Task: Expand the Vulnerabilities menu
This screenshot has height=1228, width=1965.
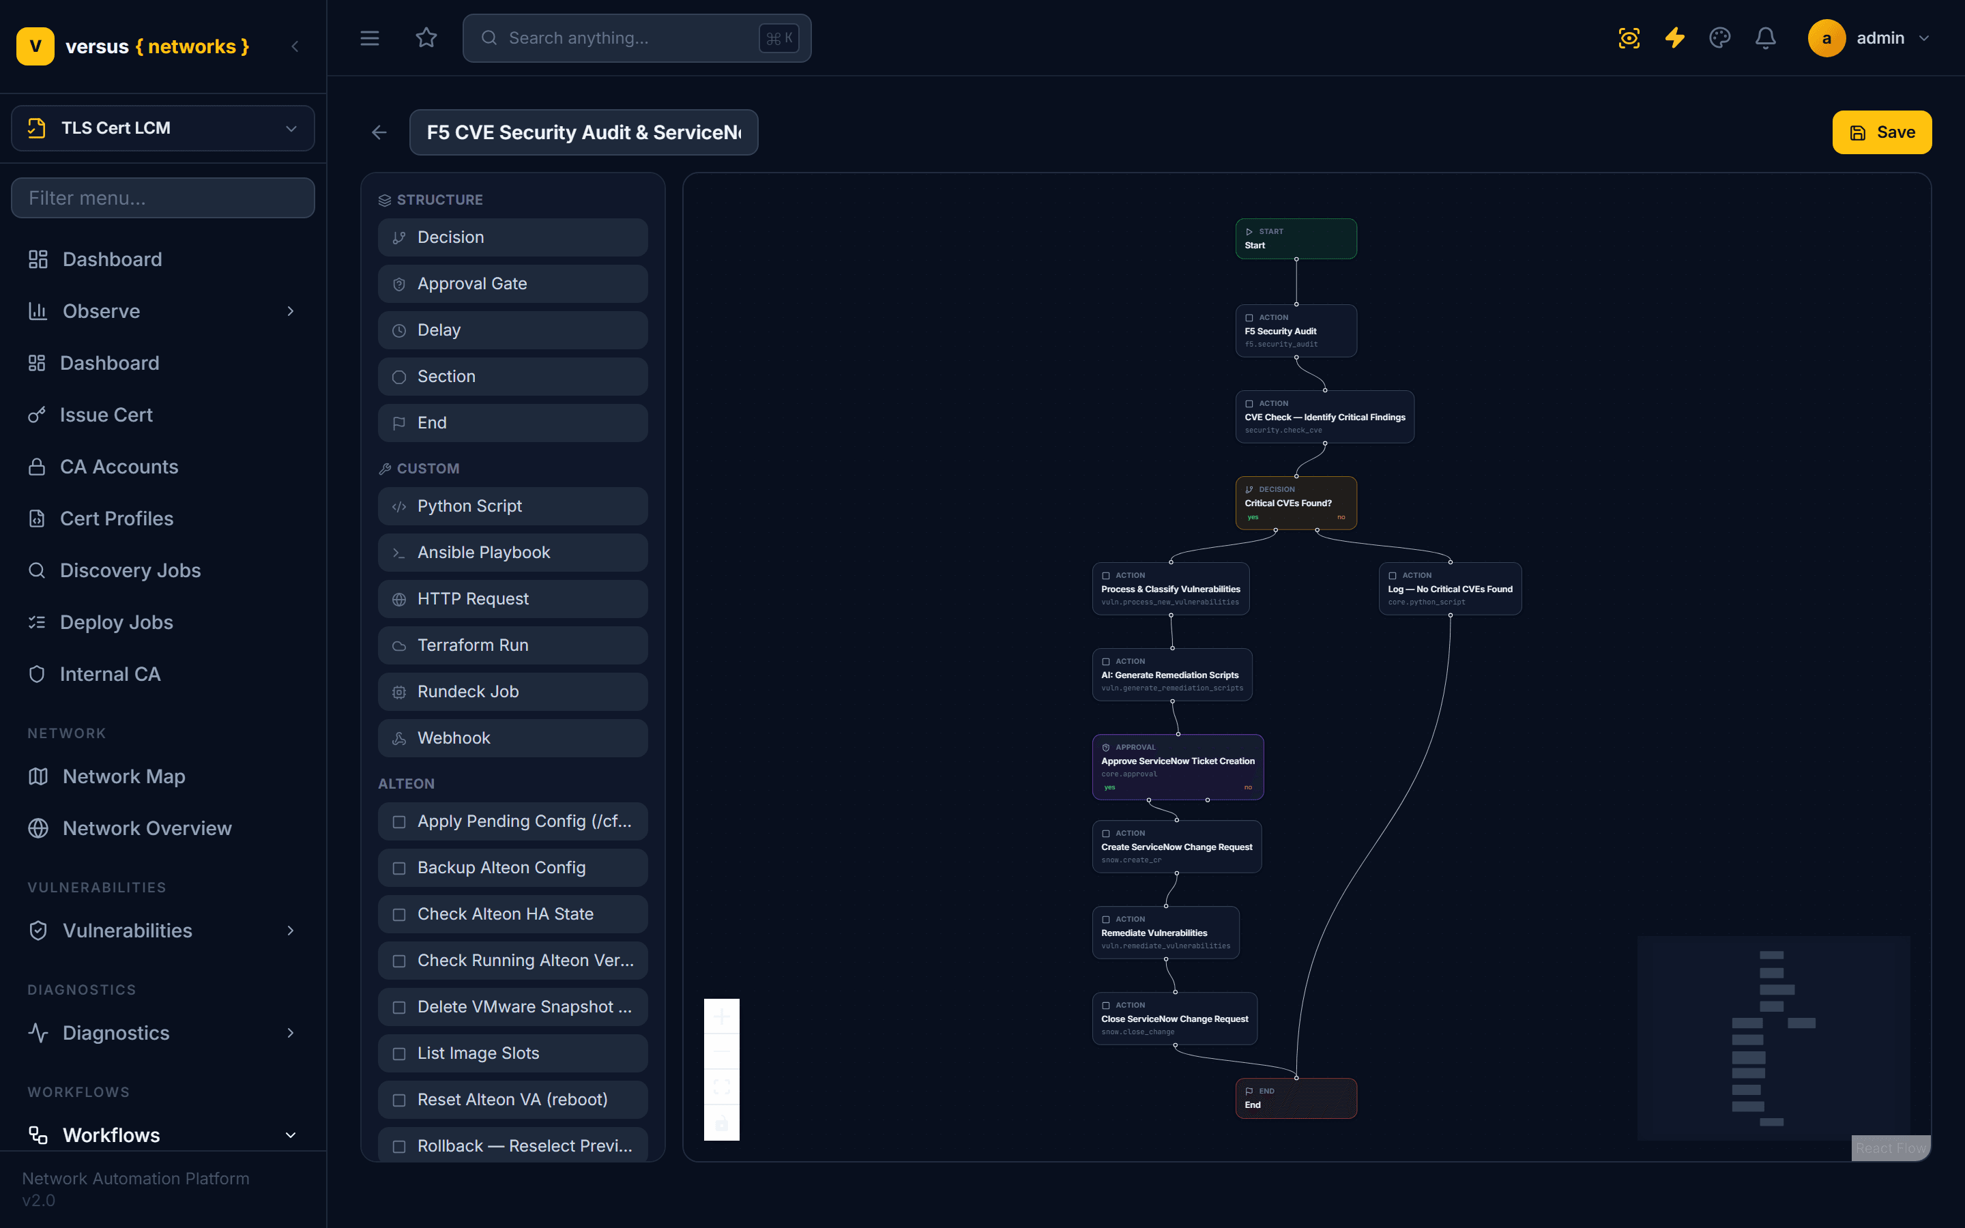Action: click(162, 930)
